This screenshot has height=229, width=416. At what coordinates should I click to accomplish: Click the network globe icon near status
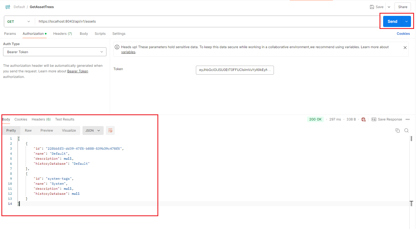[363, 119]
